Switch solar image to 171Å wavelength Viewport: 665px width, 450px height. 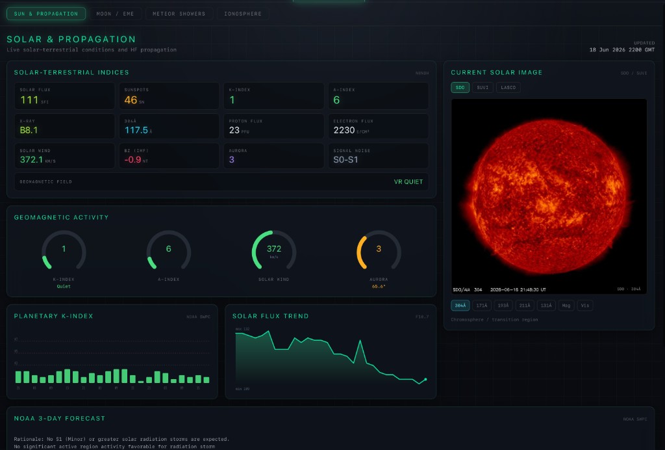click(482, 305)
